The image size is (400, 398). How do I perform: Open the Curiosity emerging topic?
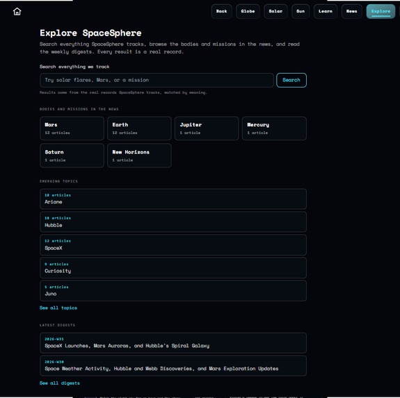point(173,267)
